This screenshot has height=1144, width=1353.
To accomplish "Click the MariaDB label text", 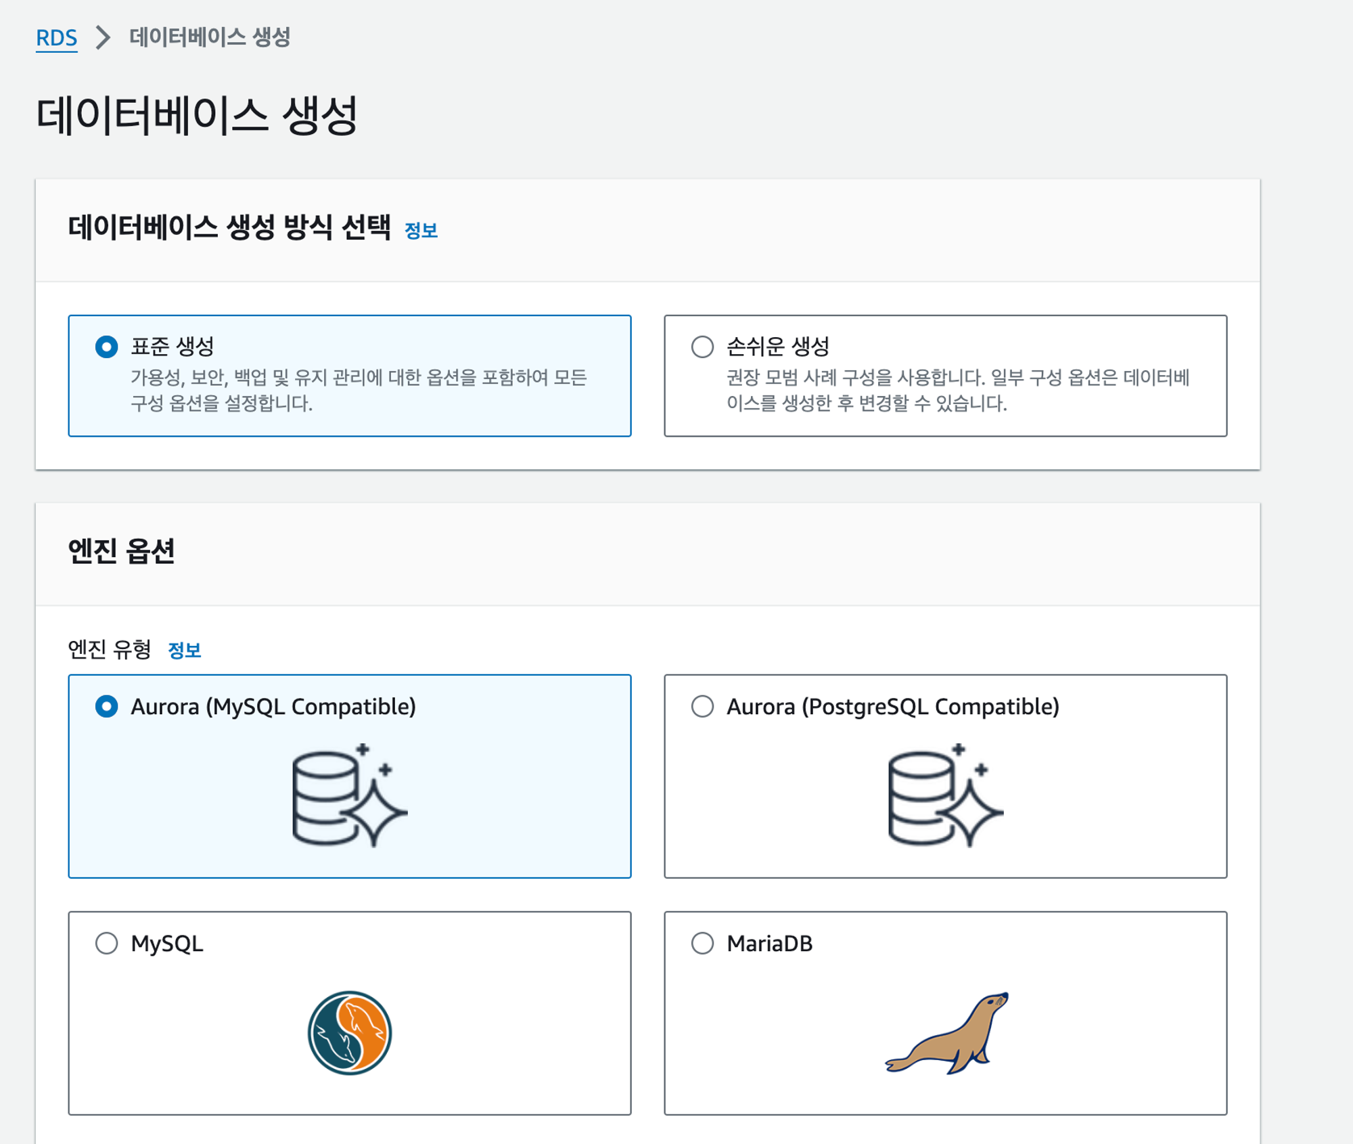I will click(769, 943).
